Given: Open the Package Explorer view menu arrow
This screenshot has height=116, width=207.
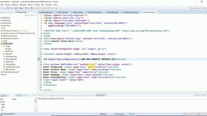Looking at the screenshot, I should [x=35, y=15].
